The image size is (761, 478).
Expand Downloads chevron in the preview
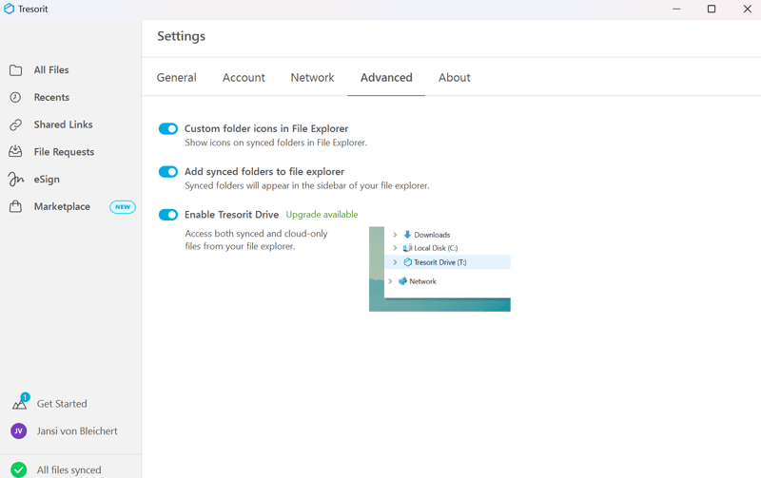click(395, 235)
